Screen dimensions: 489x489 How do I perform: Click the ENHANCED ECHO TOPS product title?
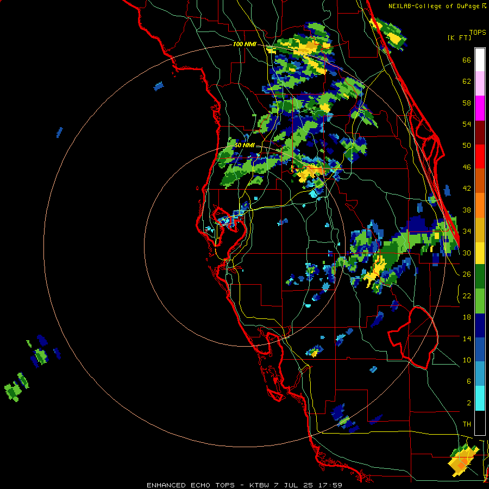tap(191, 485)
